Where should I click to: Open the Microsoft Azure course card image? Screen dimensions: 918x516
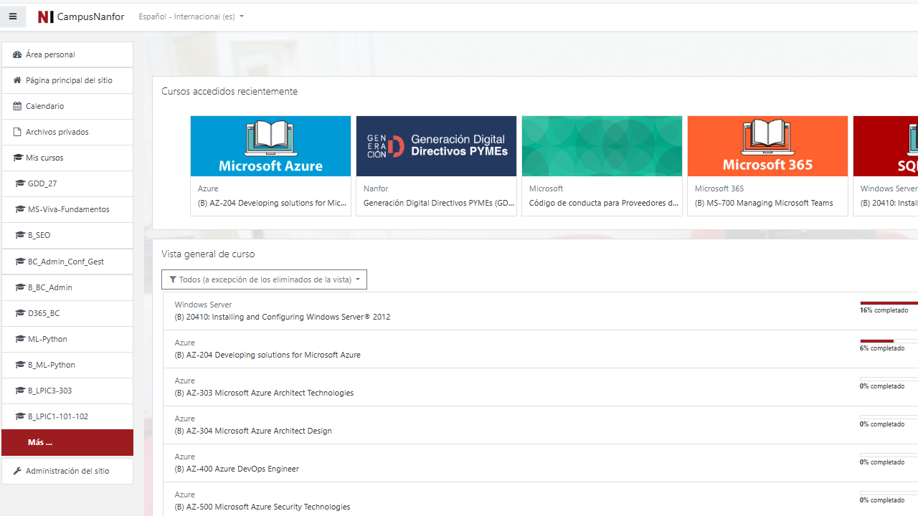coord(270,146)
